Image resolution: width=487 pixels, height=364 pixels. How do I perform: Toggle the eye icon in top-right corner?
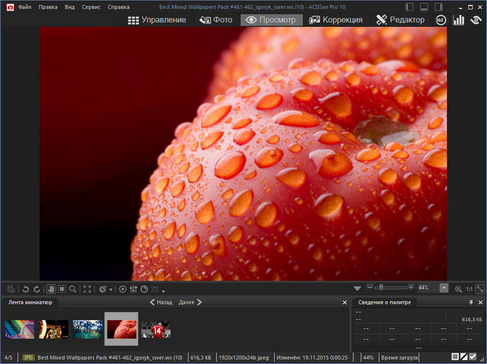point(476,20)
